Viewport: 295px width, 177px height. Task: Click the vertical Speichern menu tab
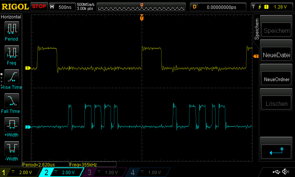click(x=257, y=29)
